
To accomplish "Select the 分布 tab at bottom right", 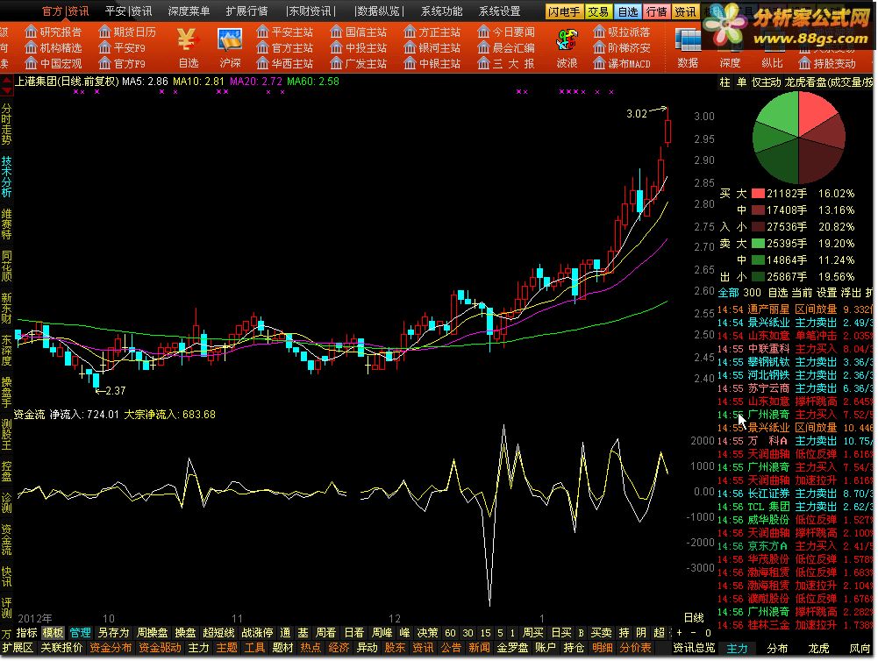I will pos(777,648).
